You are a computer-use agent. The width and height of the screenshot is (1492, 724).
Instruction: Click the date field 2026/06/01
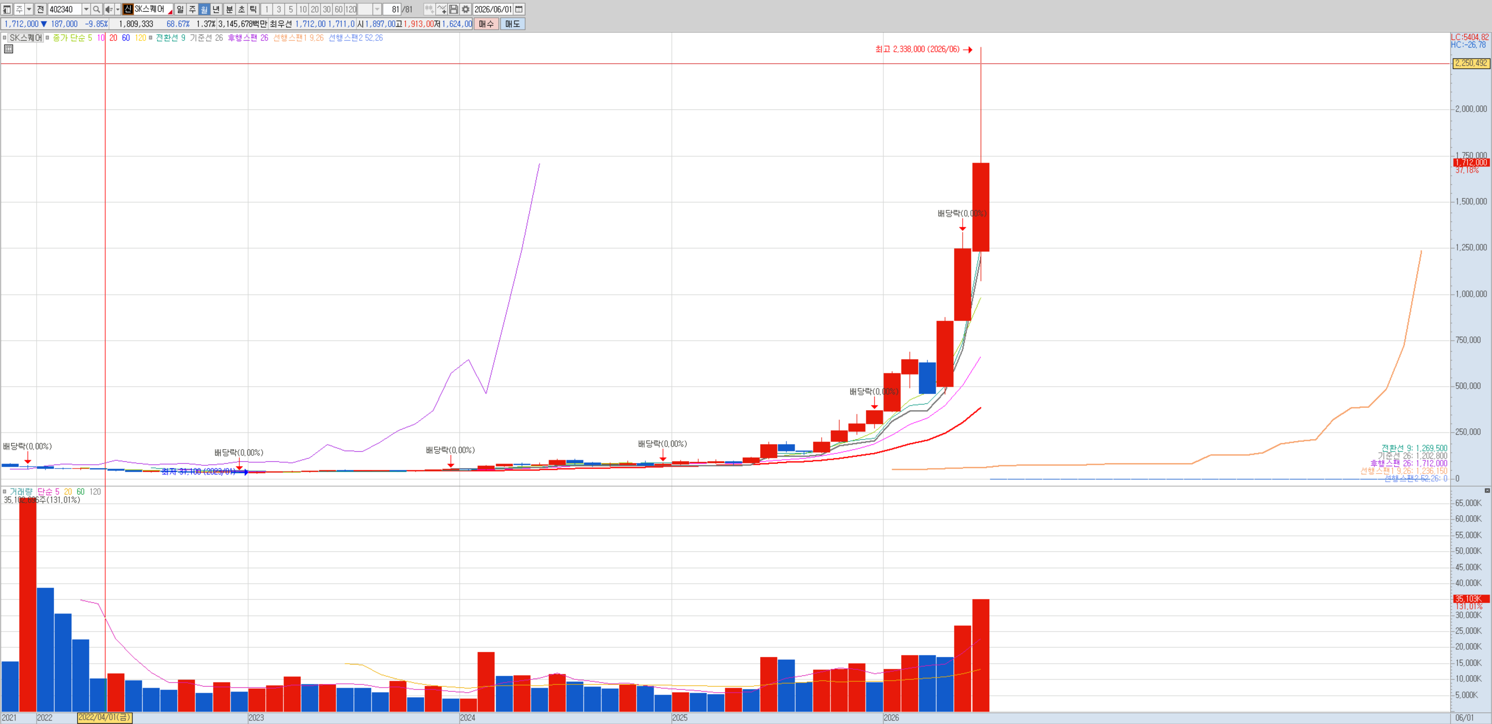coord(493,9)
